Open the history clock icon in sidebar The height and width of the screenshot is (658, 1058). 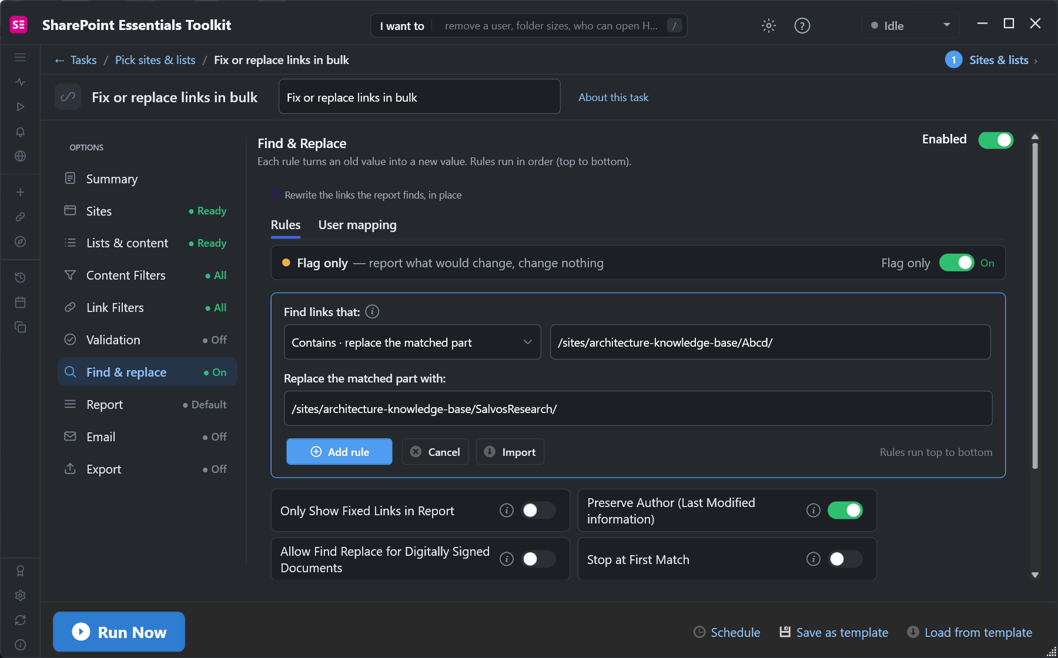click(20, 277)
